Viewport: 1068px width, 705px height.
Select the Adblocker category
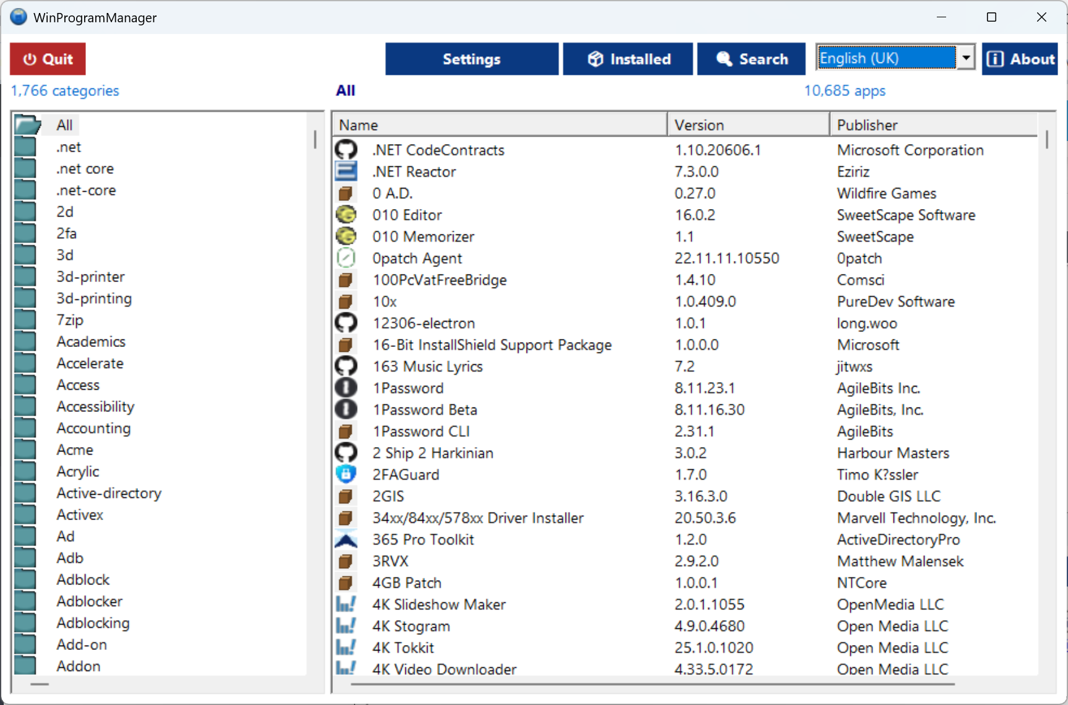tap(90, 601)
